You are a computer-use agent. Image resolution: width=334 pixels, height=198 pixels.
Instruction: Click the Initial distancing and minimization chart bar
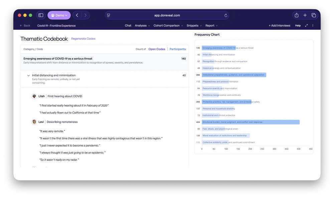(x=207, y=55)
